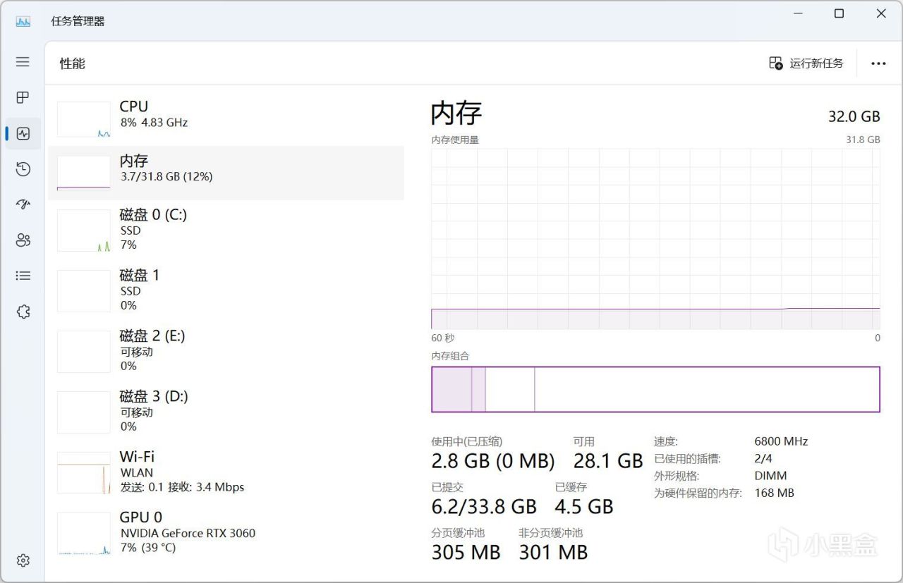Click the 内存组合 composition bar
903x583 pixels.
[655, 389]
